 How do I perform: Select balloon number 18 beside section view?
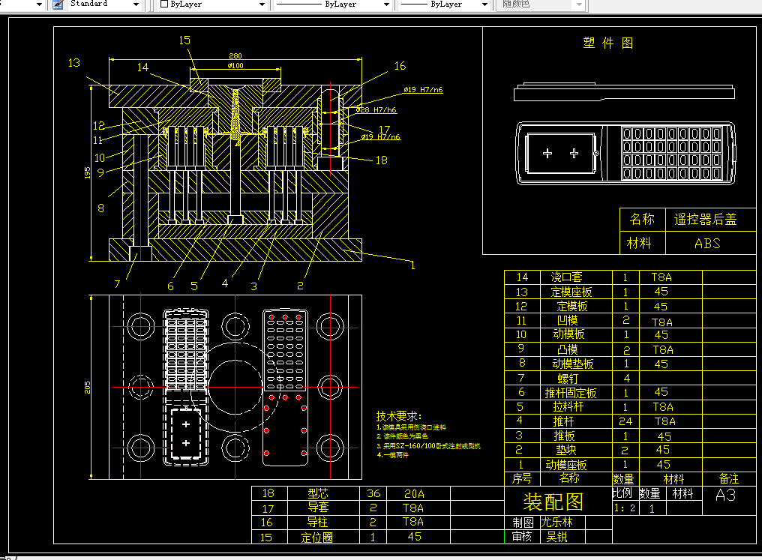382,160
